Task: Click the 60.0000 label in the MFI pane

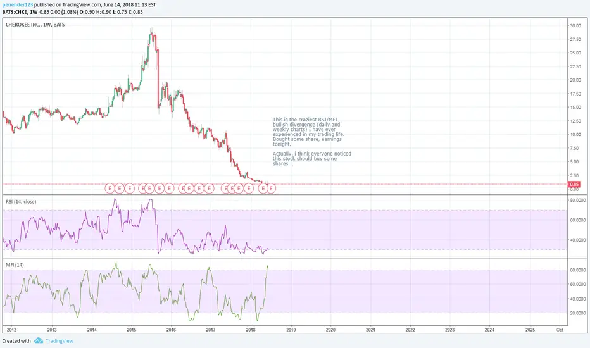Action: 577,285
